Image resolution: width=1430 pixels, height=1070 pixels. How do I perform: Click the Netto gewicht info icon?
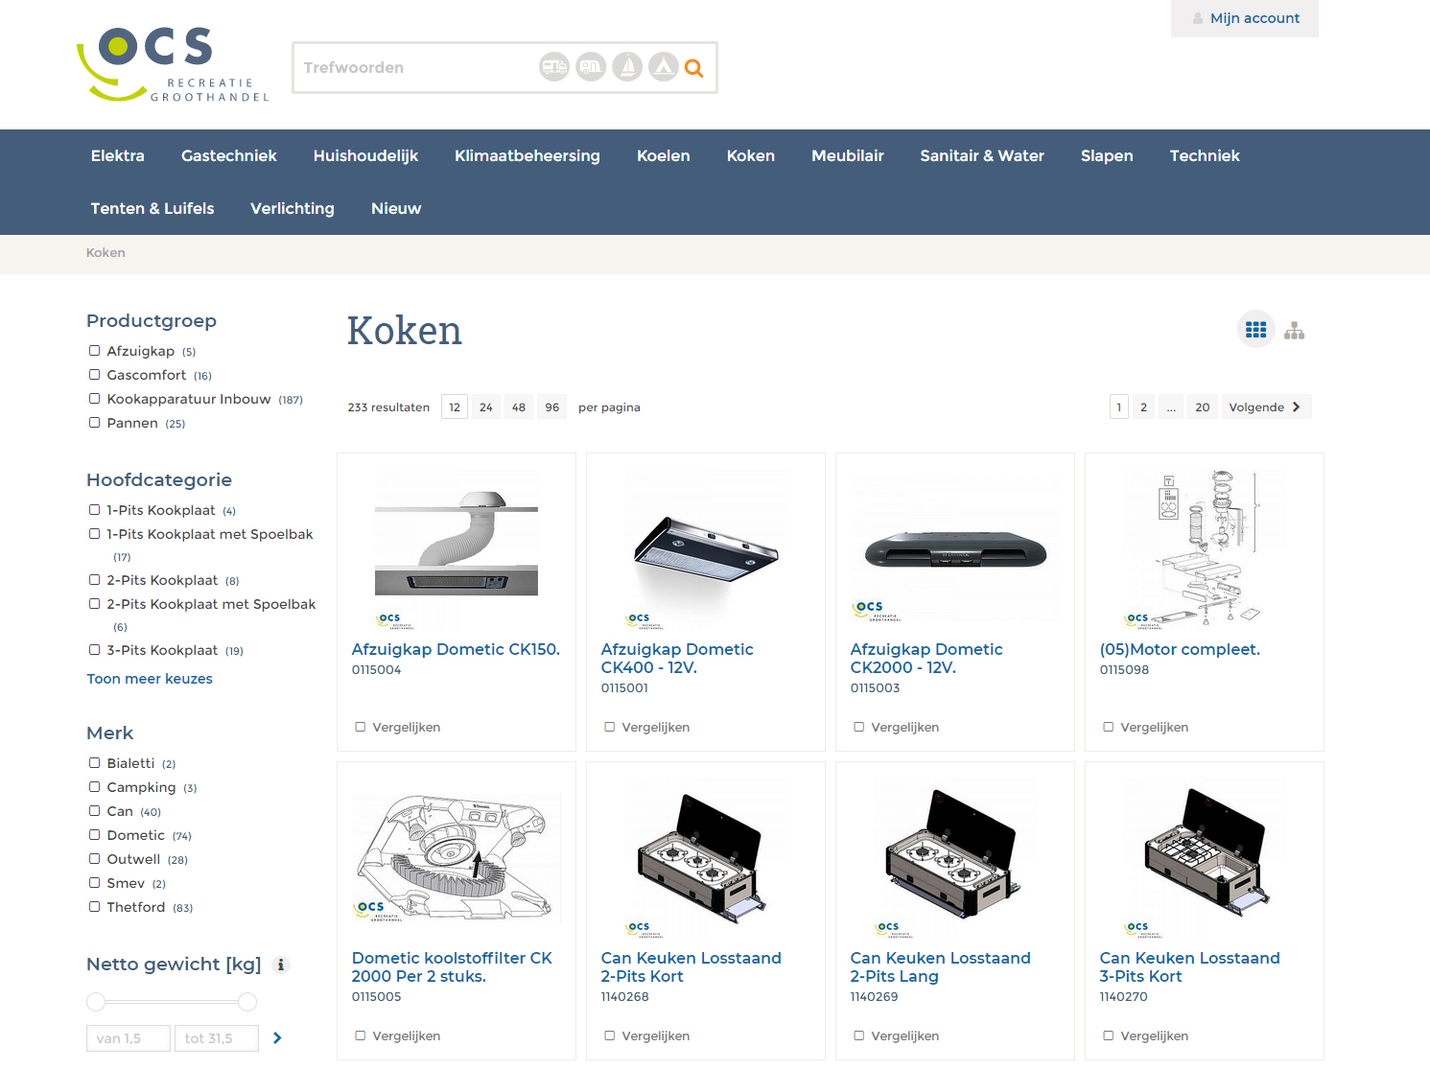[x=281, y=965]
